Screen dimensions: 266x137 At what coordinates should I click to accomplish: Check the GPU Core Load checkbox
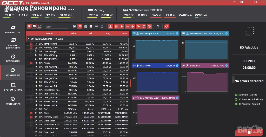tap(31, 132)
